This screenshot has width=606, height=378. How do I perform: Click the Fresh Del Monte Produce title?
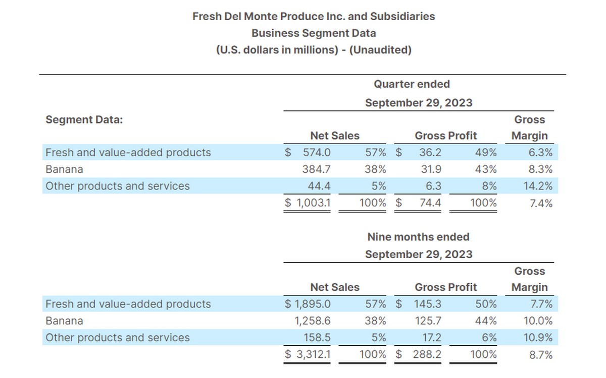pyautogui.click(x=313, y=16)
